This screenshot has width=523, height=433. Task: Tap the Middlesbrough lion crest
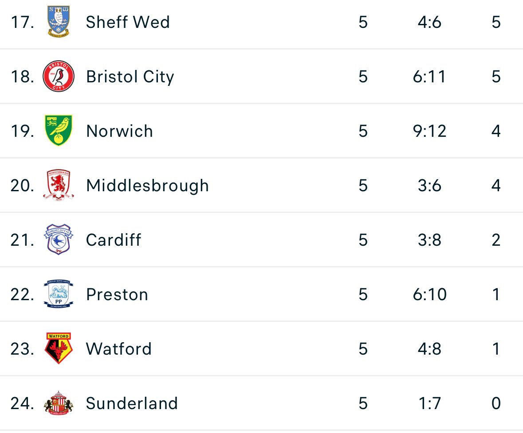pos(59,185)
